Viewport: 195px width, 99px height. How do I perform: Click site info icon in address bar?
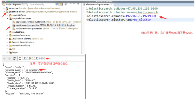[20, 59]
